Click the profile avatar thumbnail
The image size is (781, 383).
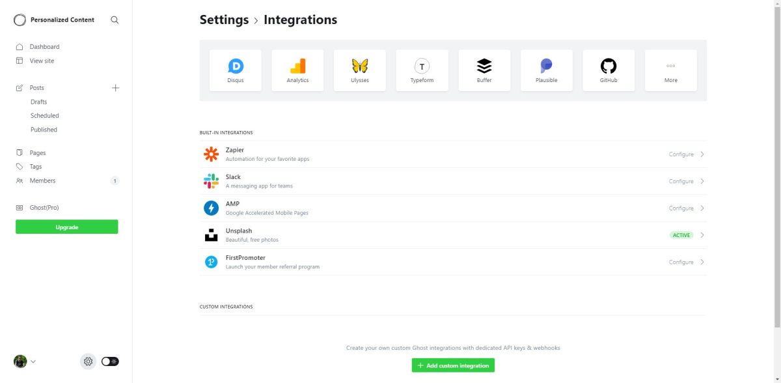point(20,361)
